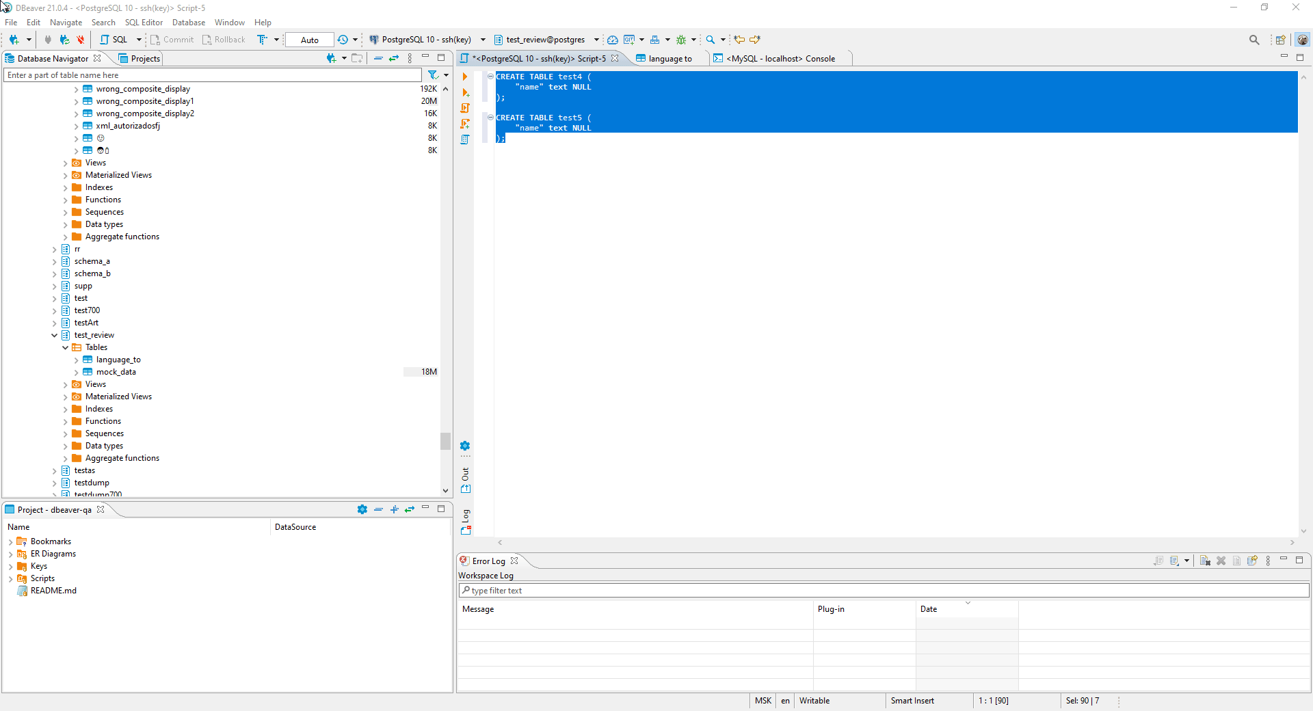Execute the SQL script with the run arrow
This screenshot has width=1313, height=711.
(466, 77)
